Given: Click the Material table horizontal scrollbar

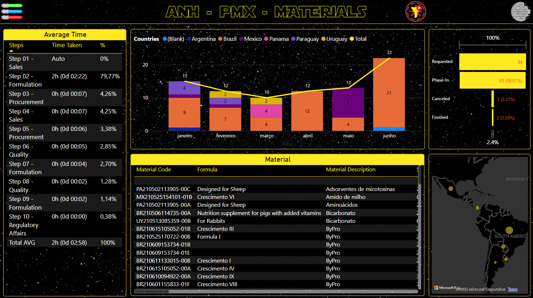Looking at the screenshot, I should [x=276, y=292].
